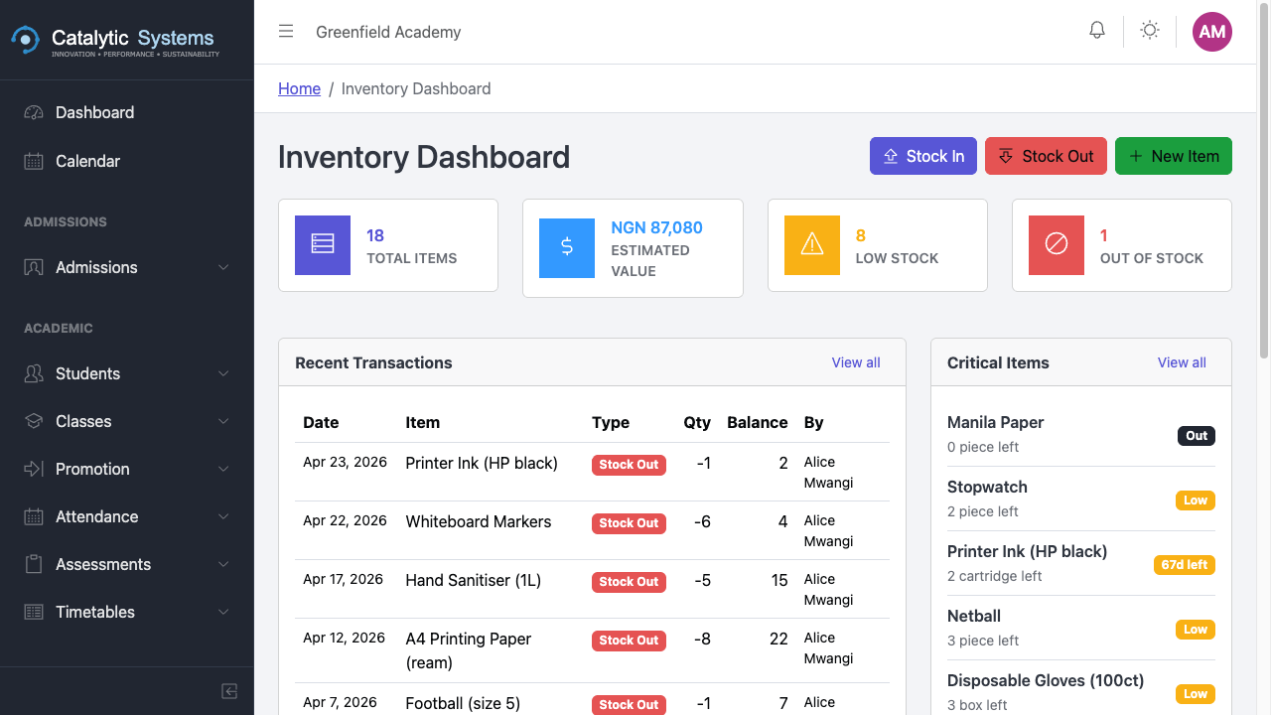This screenshot has height=715, width=1271.
Task: Open Calendar in the sidebar
Action: pyautogui.click(x=127, y=161)
